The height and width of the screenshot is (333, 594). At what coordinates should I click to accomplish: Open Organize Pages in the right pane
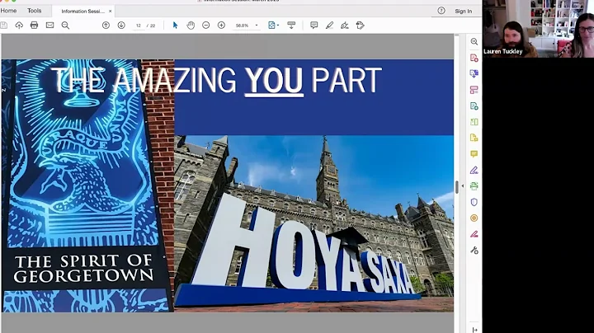[x=474, y=90]
